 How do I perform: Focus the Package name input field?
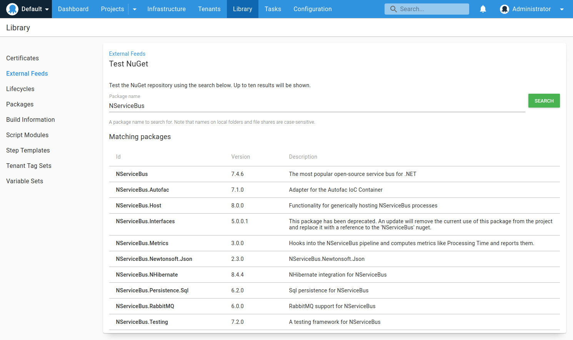(316, 106)
